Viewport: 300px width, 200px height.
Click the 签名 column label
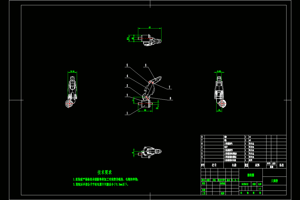click(x=228, y=180)
